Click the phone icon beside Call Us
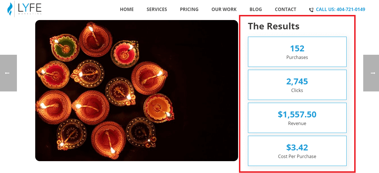The height and width of the screenshot is (173, 379). coord(311,10)
